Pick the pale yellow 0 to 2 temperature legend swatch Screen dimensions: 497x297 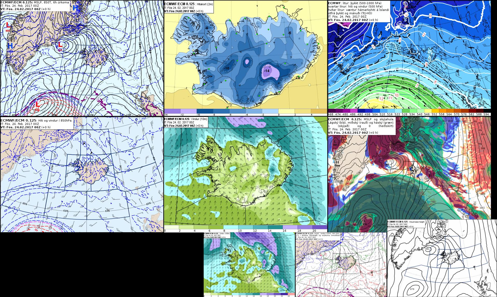[x=287, y=111]
